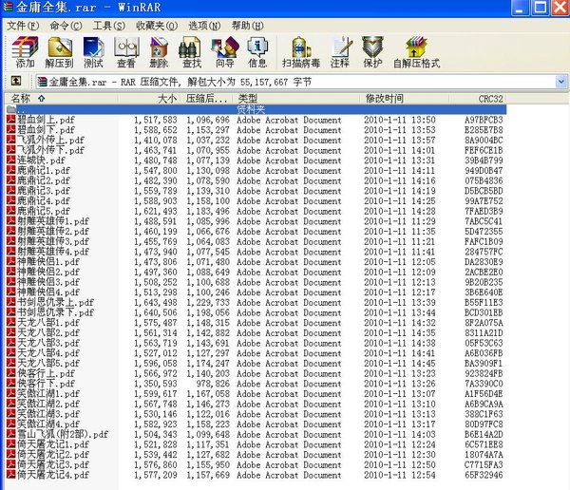The width and height of the screenshot is (570, 490).
Task: Sort by the 修改时间 column header
Action: [405, 99]
